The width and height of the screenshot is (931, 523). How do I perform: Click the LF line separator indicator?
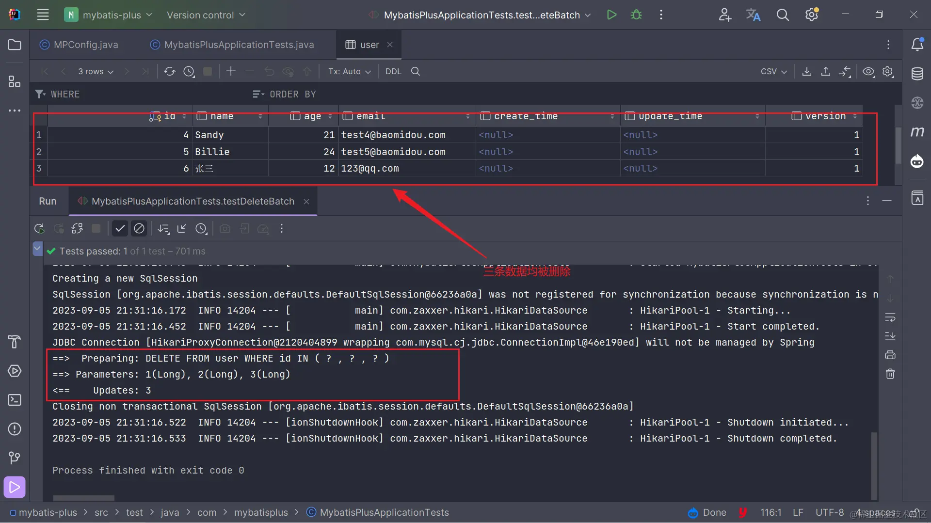pyautogui.click(x=798, y=512)
